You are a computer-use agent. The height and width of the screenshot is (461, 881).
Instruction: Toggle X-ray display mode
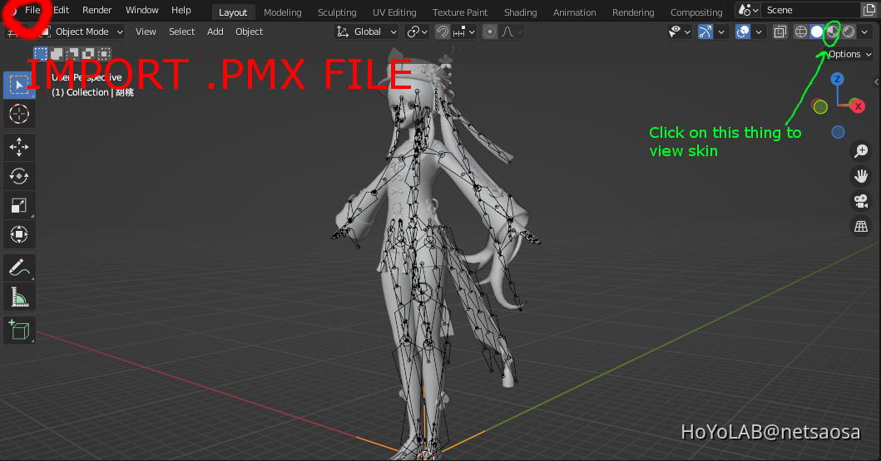coord(780,32)
